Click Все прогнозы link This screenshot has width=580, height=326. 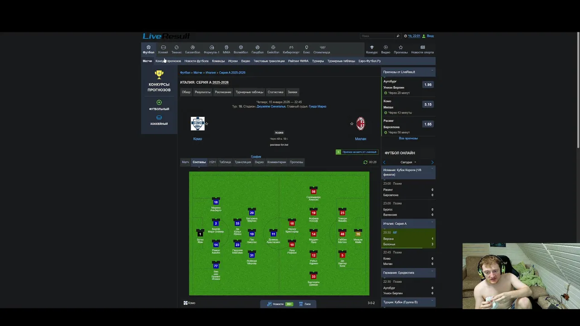(x=408, y=138)
